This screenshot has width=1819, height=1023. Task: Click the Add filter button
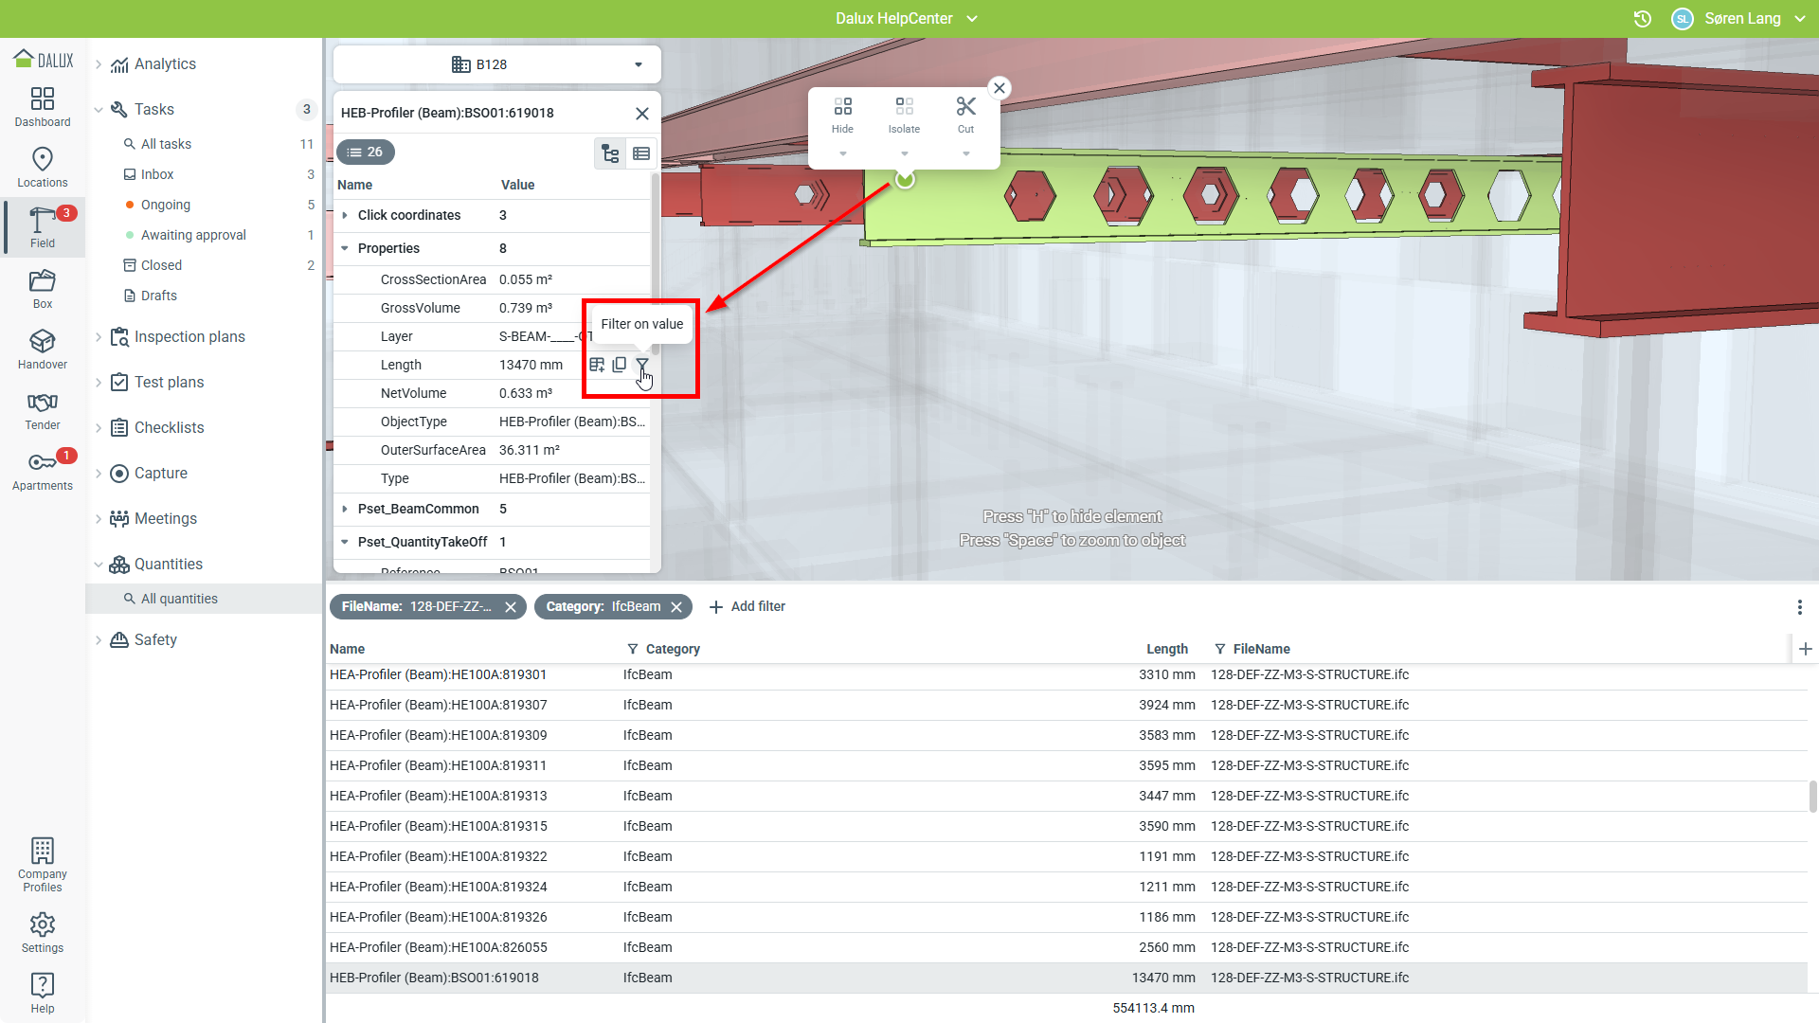(747, 606)
